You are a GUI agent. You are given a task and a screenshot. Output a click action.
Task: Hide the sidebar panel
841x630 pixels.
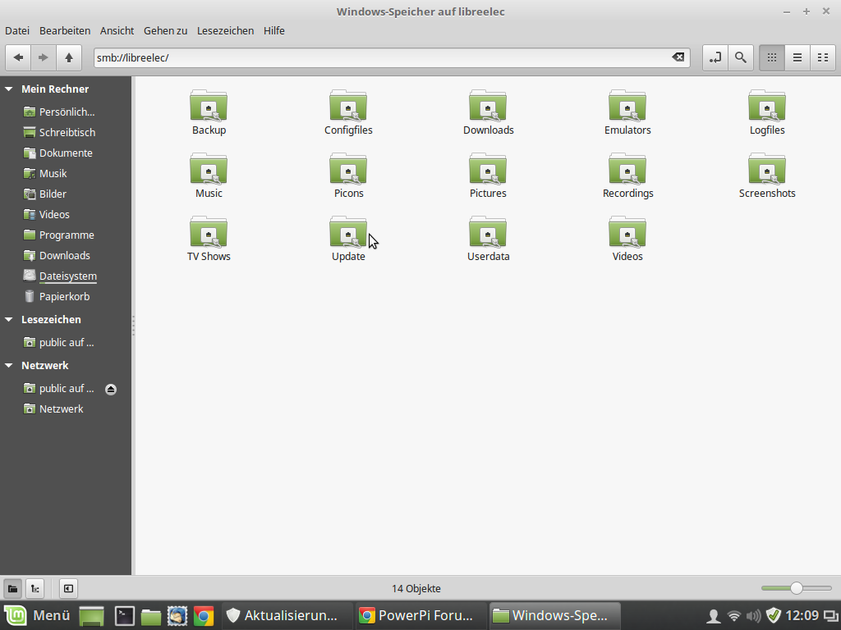pos(68,588)
